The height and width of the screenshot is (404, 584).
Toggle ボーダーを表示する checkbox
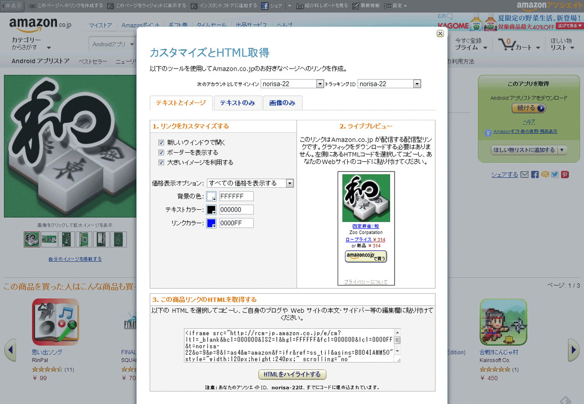(x=161, y=152)
